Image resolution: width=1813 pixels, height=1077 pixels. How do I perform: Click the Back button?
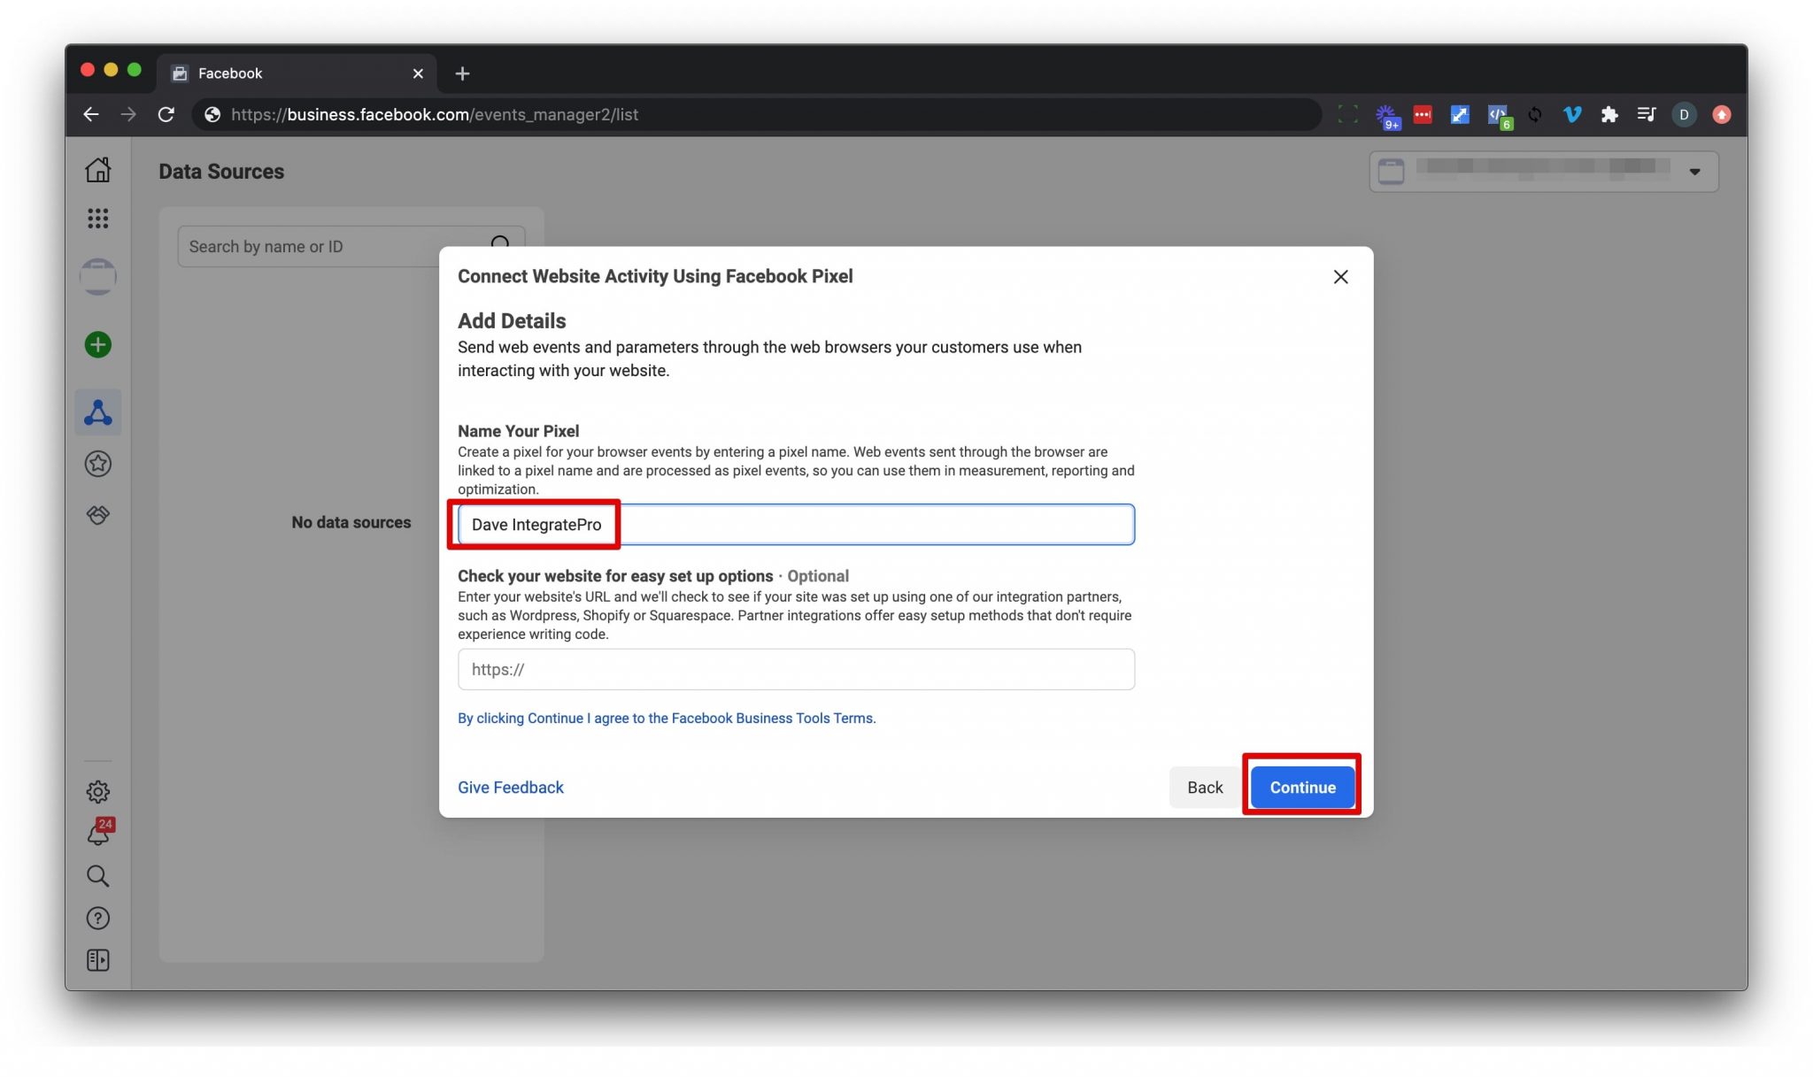1204,787
